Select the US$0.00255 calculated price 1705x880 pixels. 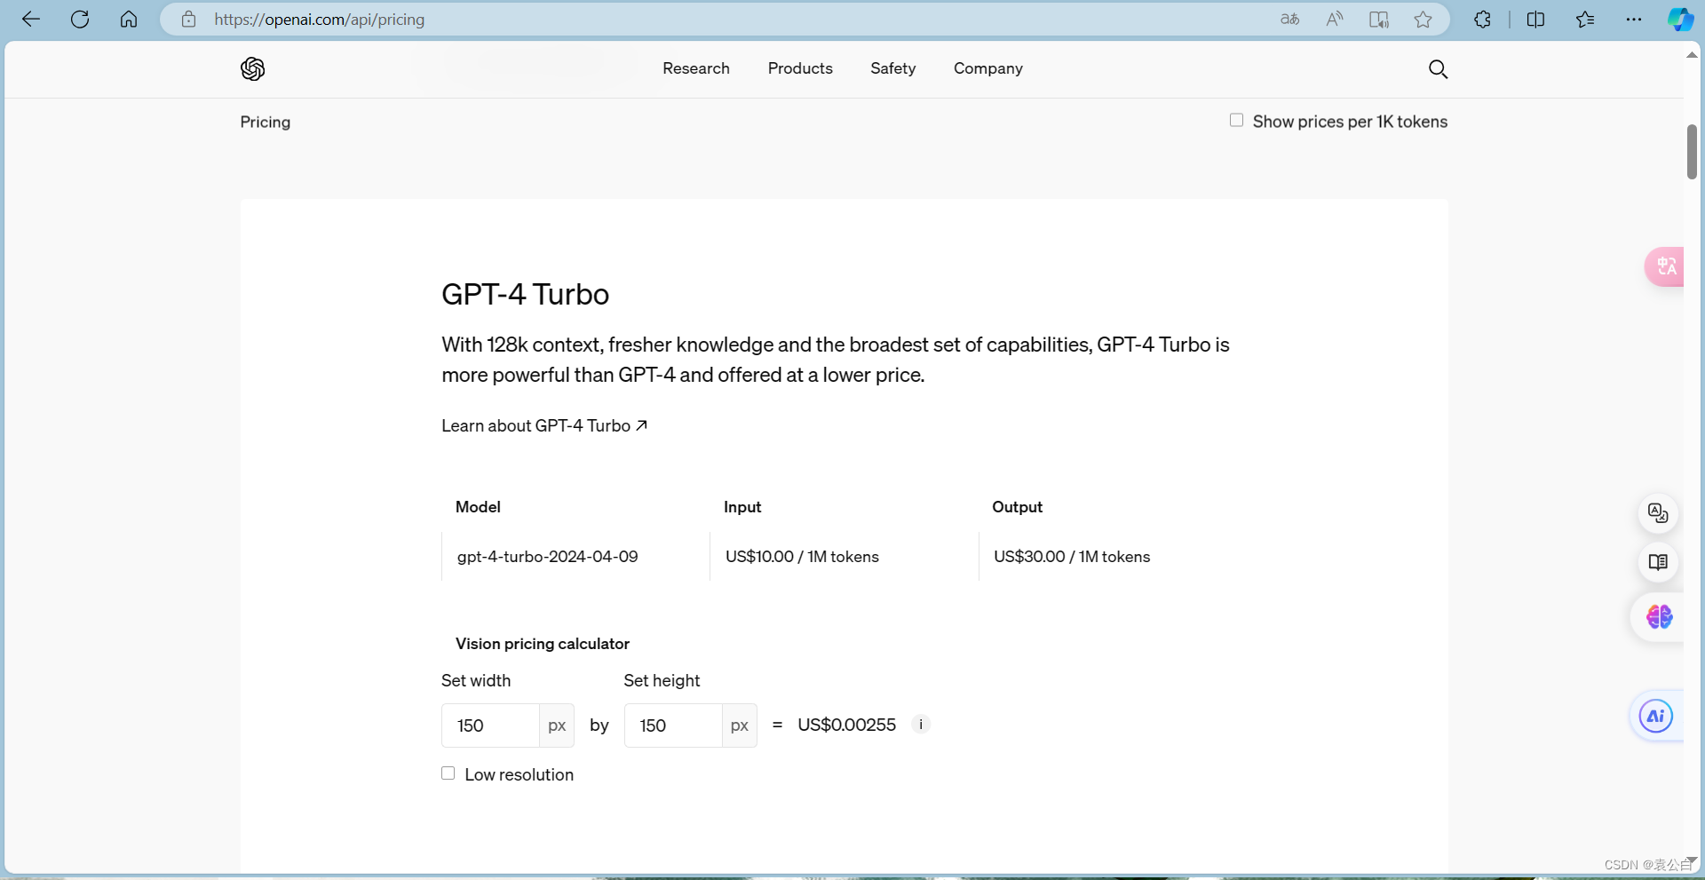coord(847,725)
